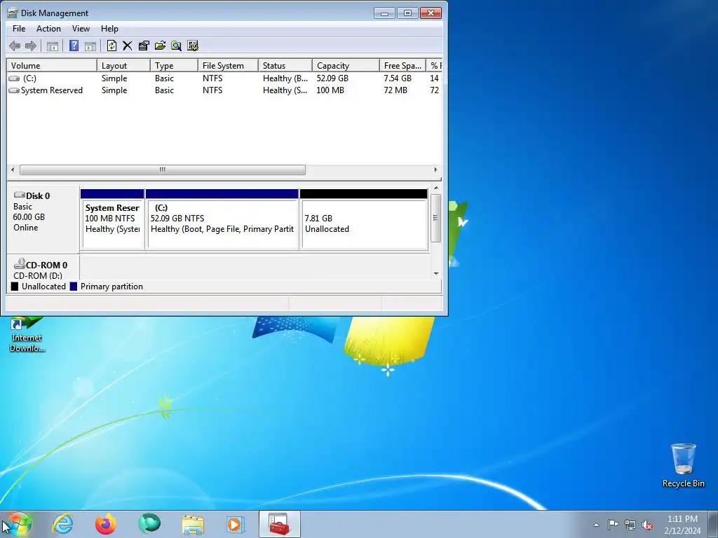
Task: Open the Windows Start button
Action: click(18, 524)
